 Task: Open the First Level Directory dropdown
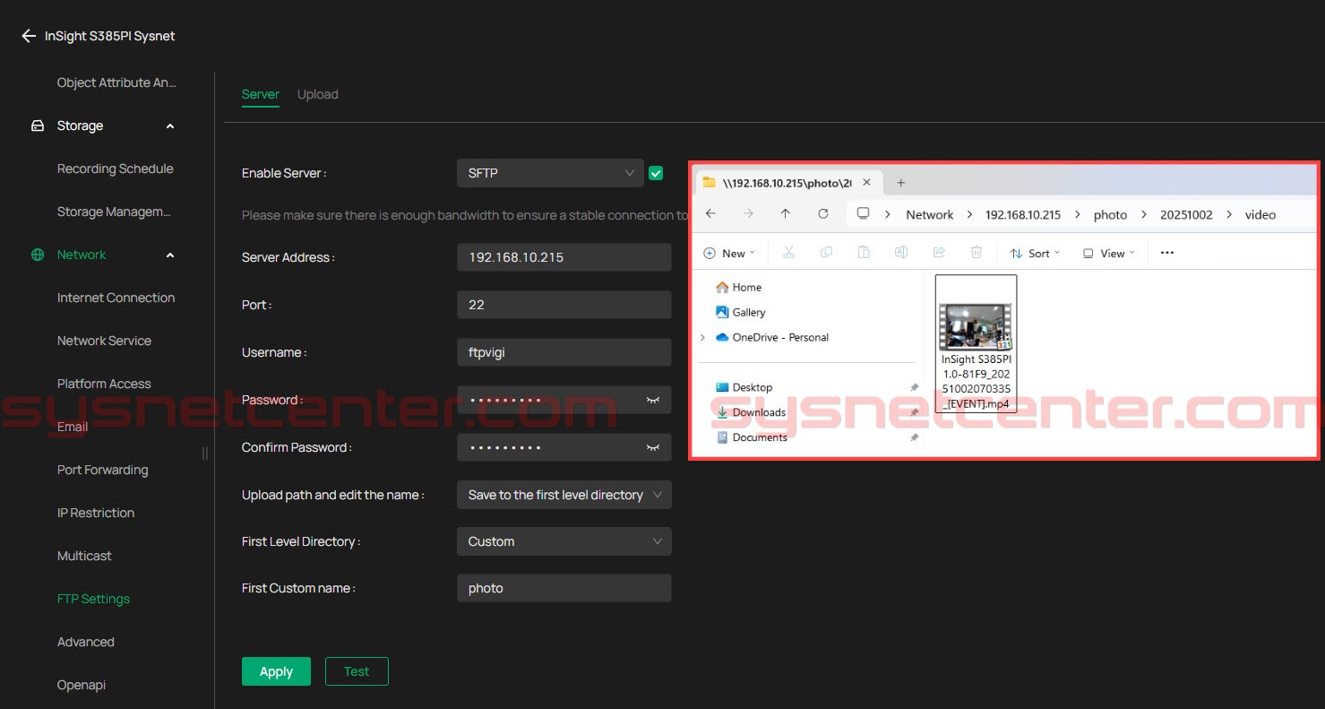pos(564,541)
